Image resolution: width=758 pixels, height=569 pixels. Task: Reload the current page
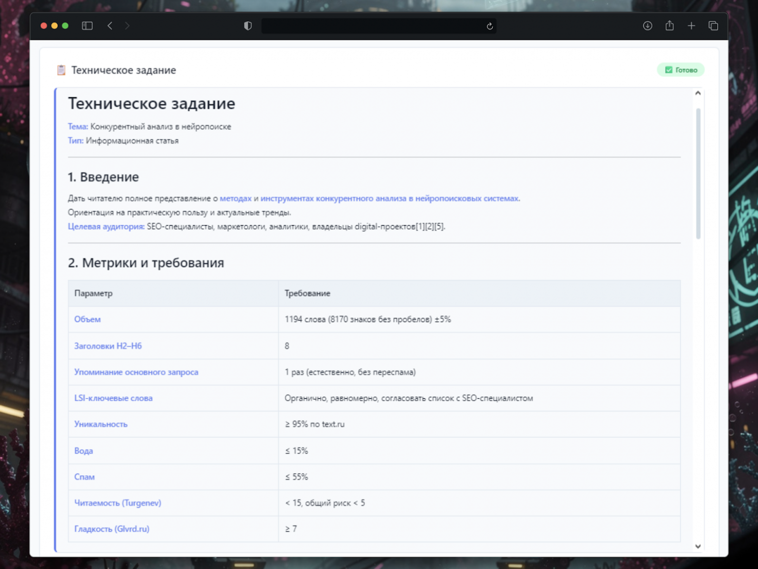click(489, 26)
